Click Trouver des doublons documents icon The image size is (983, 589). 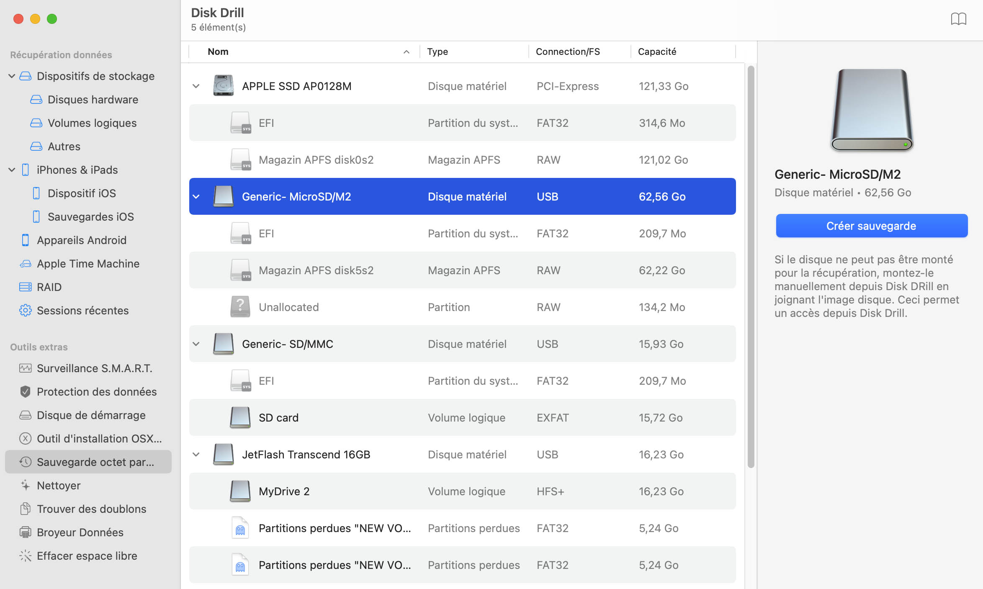click(25, 509)
